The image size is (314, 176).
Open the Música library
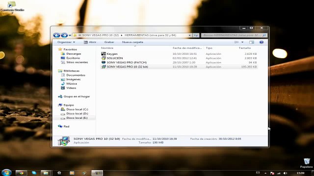pyautogui.click(x=72, y=84)
